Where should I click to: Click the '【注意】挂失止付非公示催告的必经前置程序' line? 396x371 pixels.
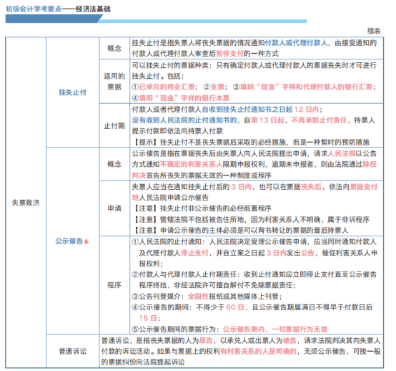point(202,208)
